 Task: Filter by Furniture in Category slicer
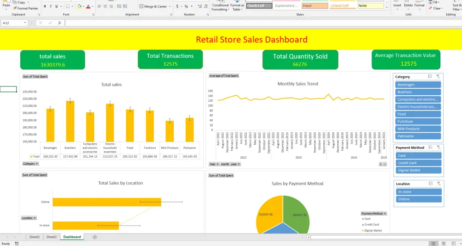pyautogui.click(x=418, y=121)
